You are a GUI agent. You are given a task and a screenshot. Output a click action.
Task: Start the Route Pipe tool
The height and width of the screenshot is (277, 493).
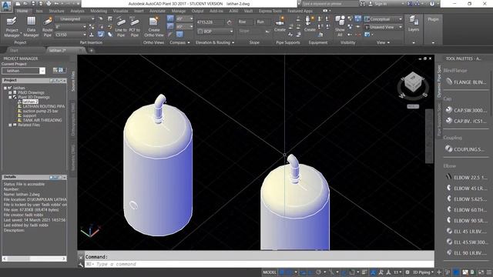tap(48, 27)
